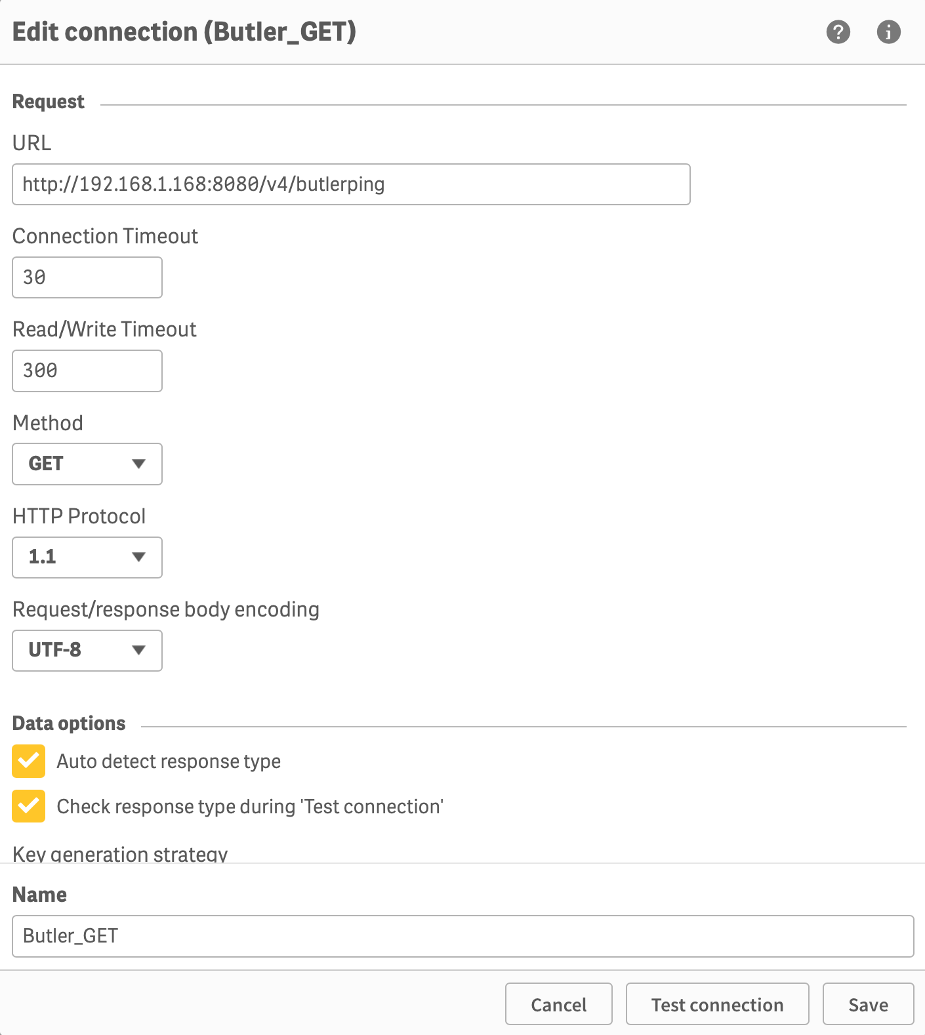This screenshot has height=1035, width=925.
Task: Save the connection settings
Action: pyautogui.click(x=867, y=1004)
